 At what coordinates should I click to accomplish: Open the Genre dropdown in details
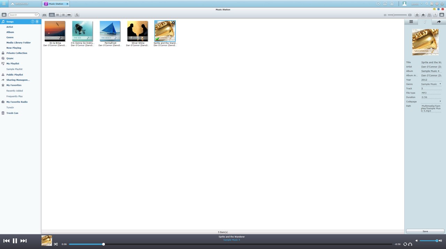click(440, 84)
